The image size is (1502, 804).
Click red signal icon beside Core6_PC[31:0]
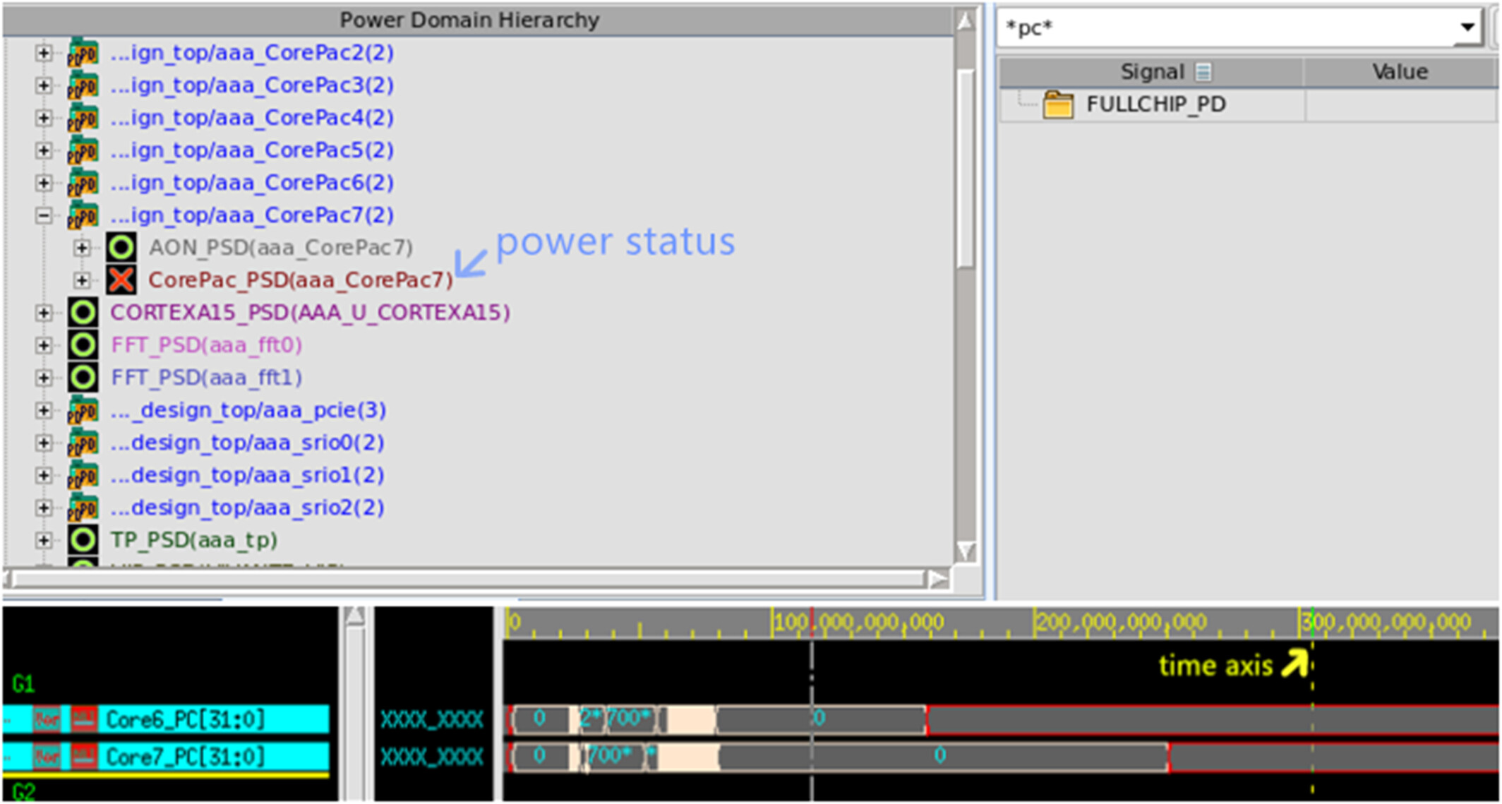pyautogui.click(x=84, y=719)
